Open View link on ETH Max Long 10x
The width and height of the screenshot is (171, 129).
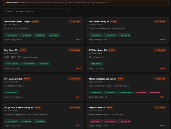78,97
